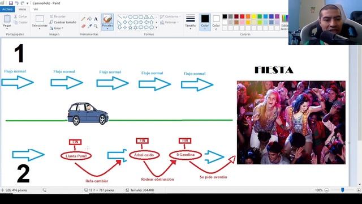362x204 pixels.
Task: Click the Redo arrow in title bar
Action: 23,3
